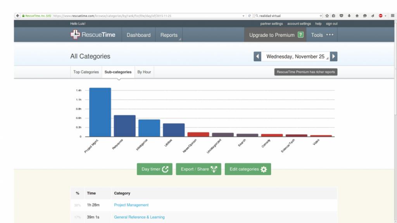
Task: Click the Project Mgmt bar in chart
Action: tap(100, 112)
